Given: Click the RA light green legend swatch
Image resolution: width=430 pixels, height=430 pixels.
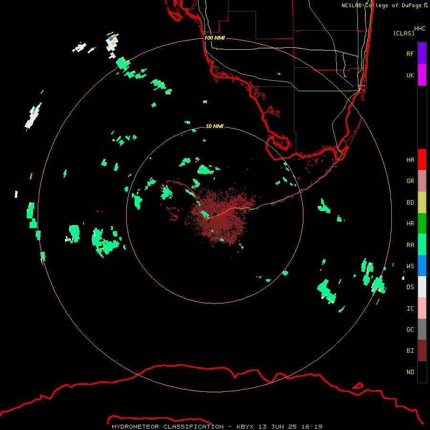Looking at the screenshot, I should [x=422, y=245].
